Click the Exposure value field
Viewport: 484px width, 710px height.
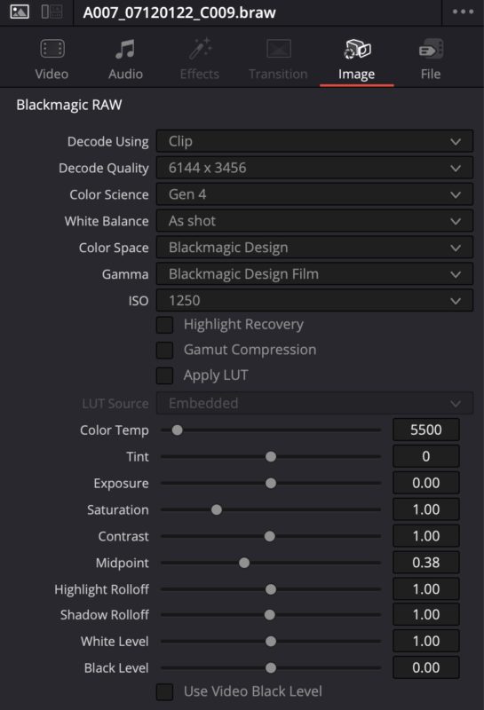click(x=426, y=483)
